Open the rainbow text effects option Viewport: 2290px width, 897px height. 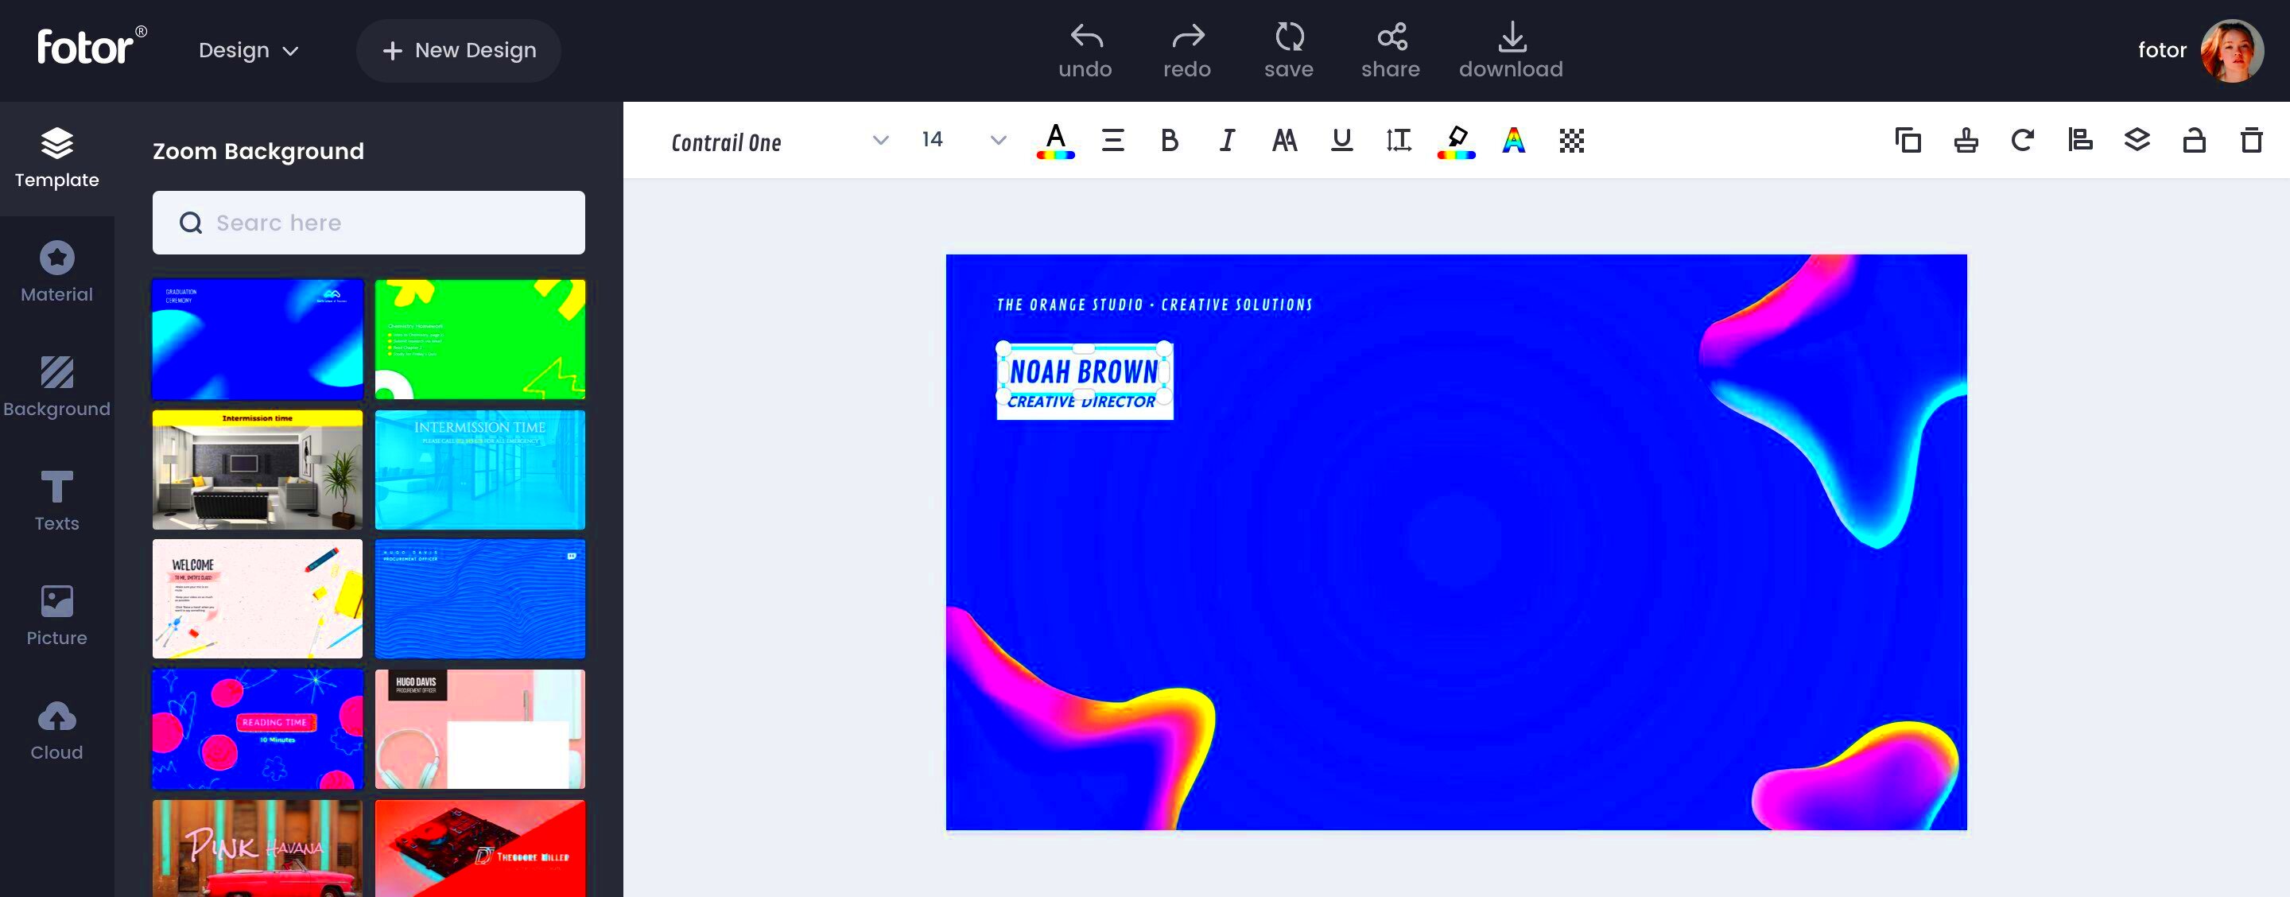[1514, 141]
